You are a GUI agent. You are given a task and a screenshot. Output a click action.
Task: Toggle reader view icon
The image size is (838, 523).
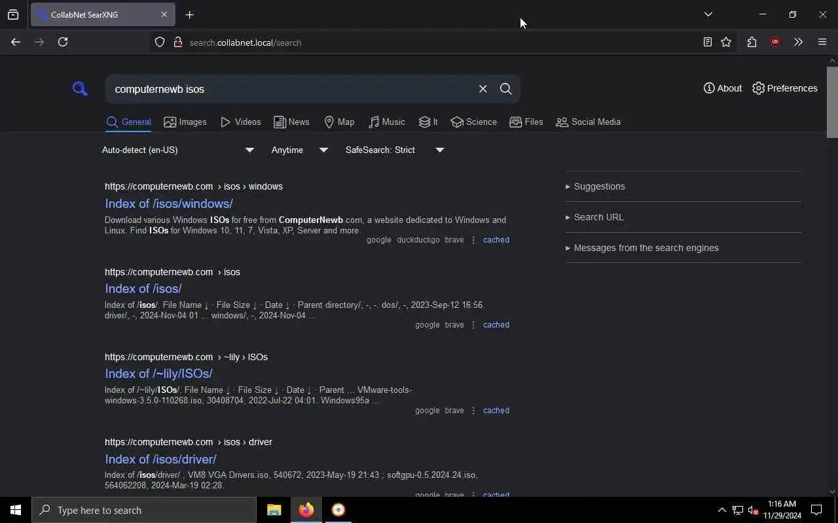(x=707, y=42)
